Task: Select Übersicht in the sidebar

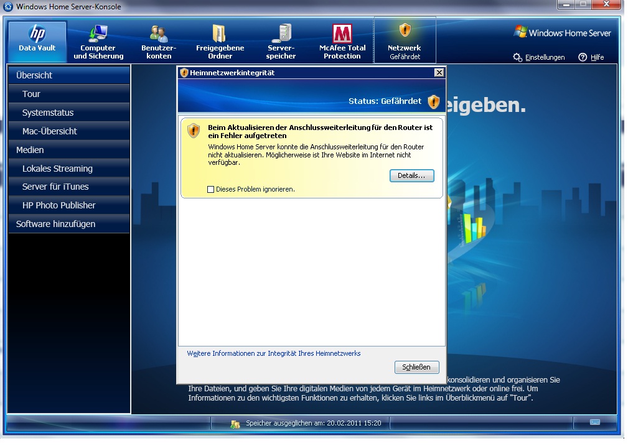Action: click(x=69, y=75)
